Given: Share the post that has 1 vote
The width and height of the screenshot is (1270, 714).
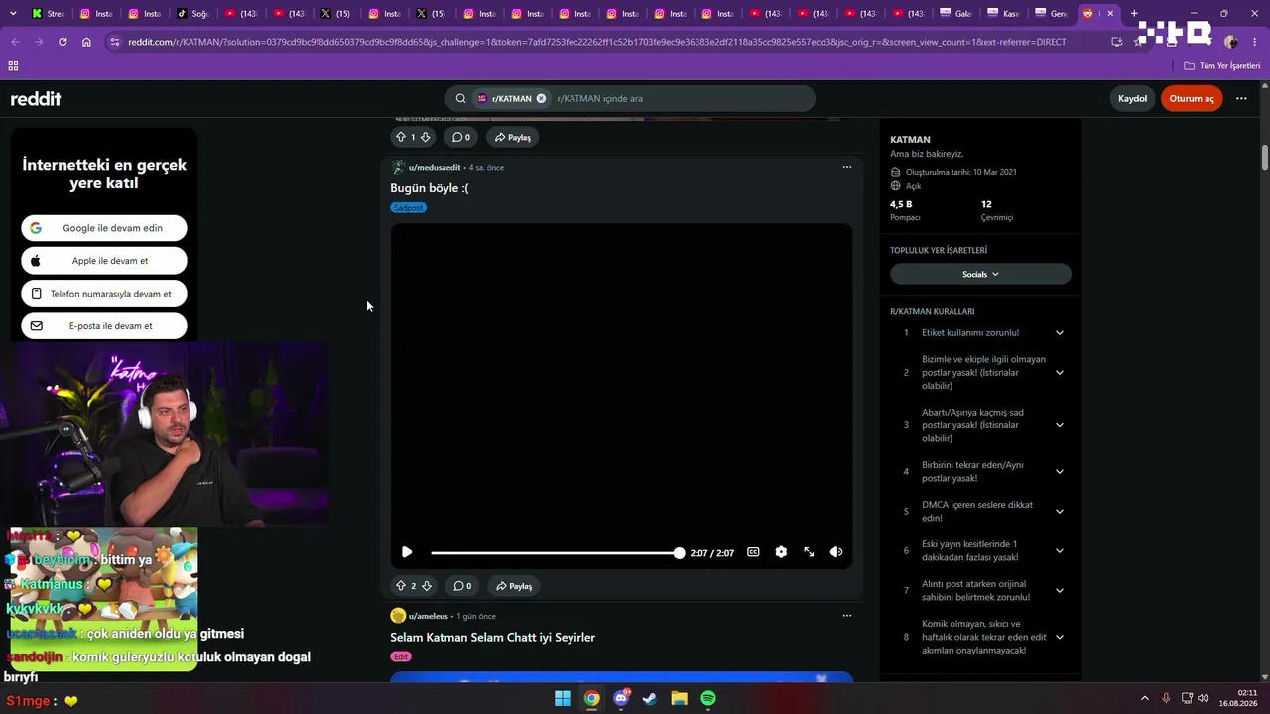Looking at the screenshot, I should (512, 137).
